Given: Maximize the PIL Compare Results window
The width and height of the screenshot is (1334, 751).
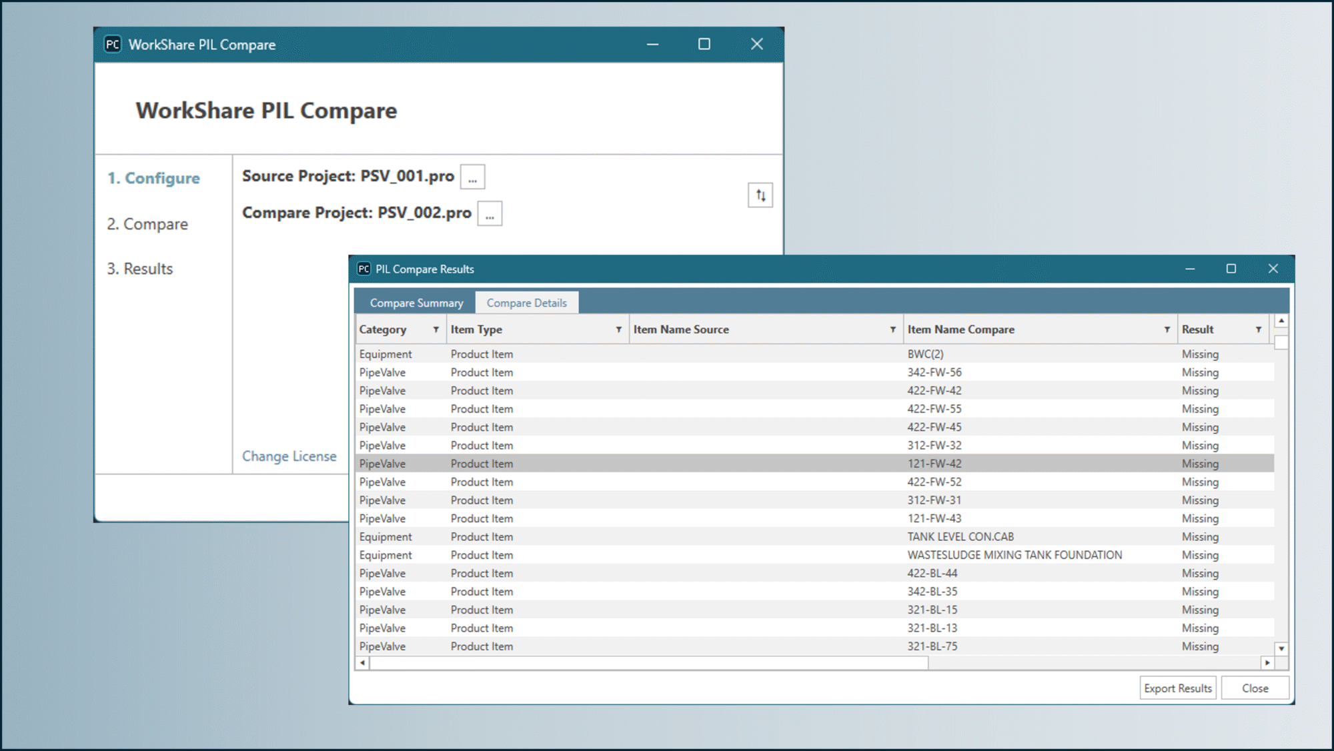Looking at the screenshot, I should pyautogui.click(x=1231, y=269).
